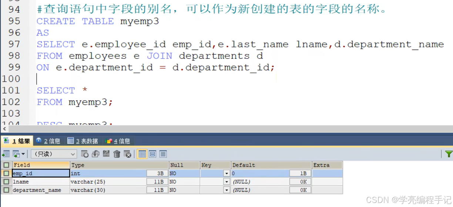Switch to grid view mode
This screenshot has width=453, height=207.
click(x=142, y=154)
